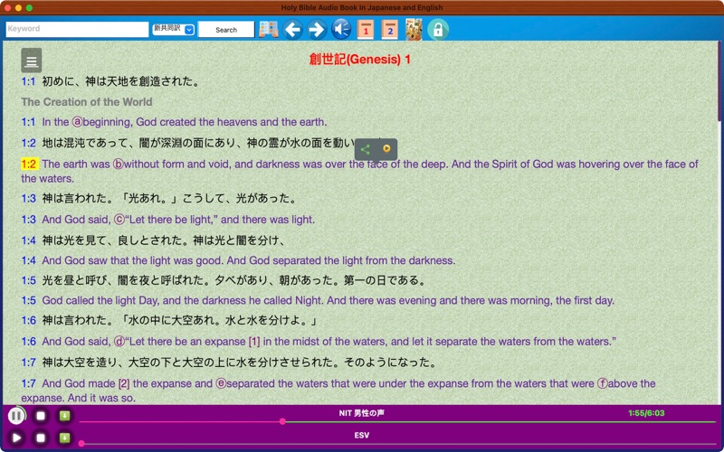This screenshot has height=452, width=724.
Task: Go to previous chapter with left arrow
Action: 292,30
